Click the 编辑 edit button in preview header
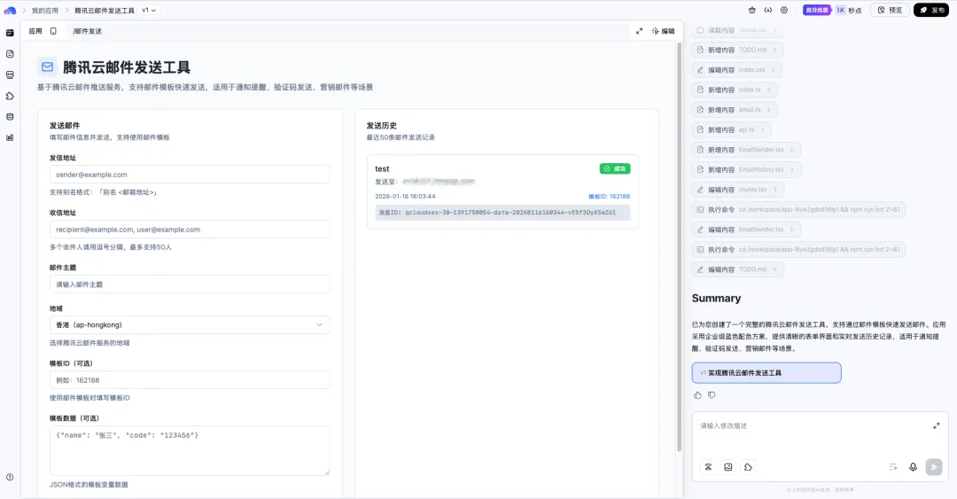 pyautogui.click(x=664, y=31)
